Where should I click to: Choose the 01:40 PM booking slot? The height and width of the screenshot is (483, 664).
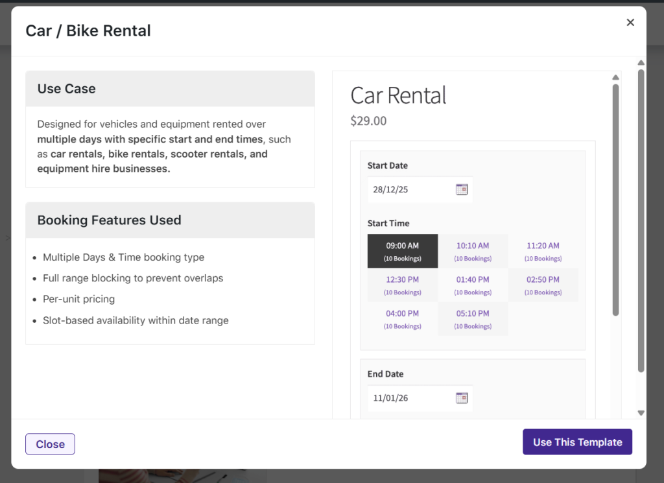tap(473, 285)
